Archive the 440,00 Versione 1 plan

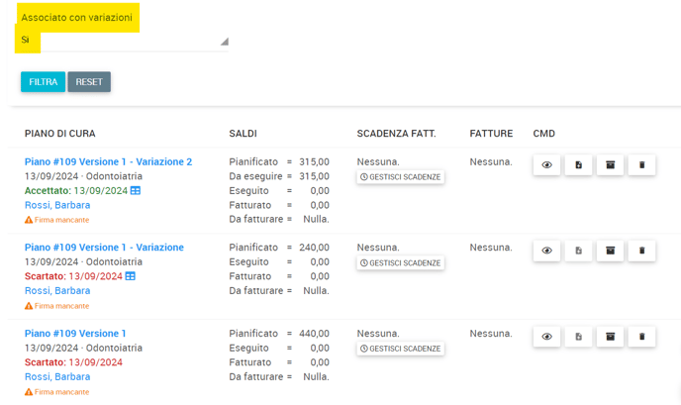(610, 337)
